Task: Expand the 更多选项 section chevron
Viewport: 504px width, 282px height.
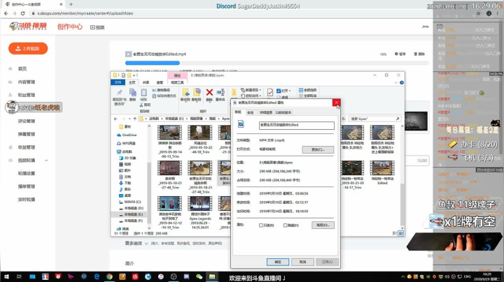Action: click(146, 244)
